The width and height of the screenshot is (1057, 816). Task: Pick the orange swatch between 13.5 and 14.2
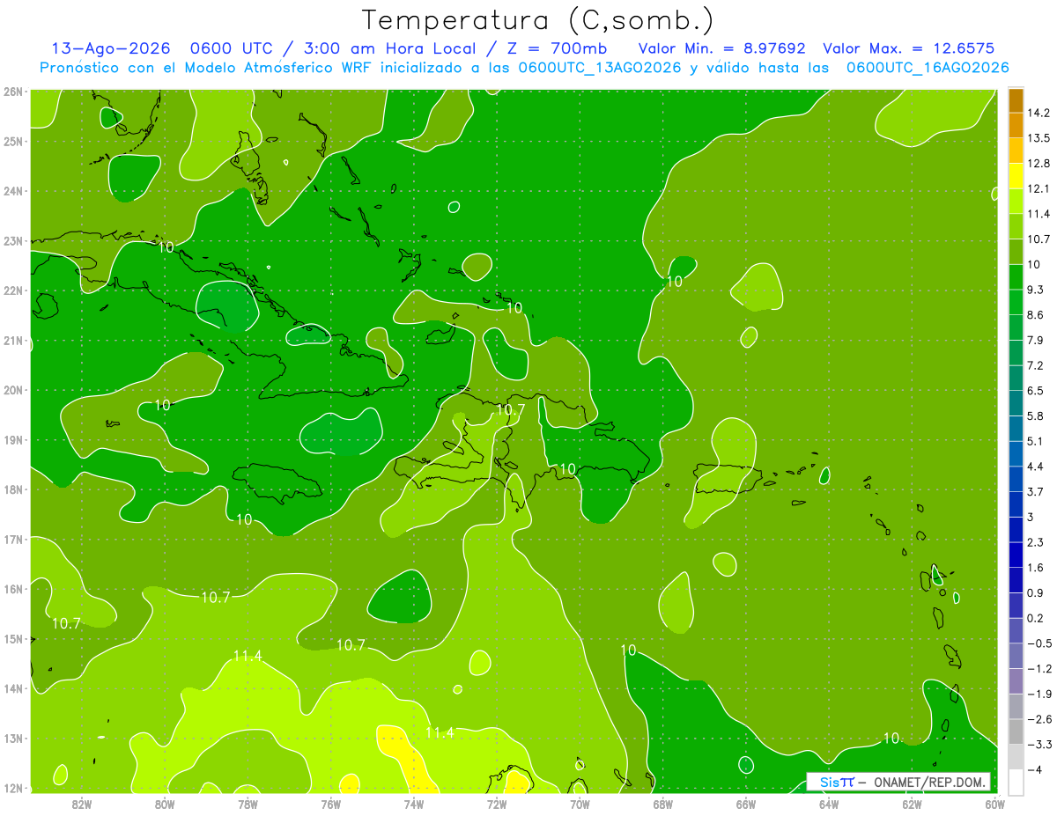1016,125
